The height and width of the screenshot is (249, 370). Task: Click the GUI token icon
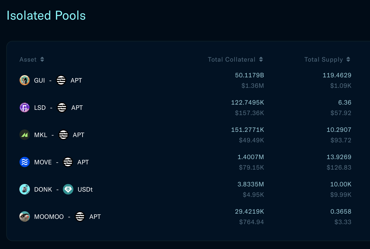pyautogui.click(x=25, y=80)
